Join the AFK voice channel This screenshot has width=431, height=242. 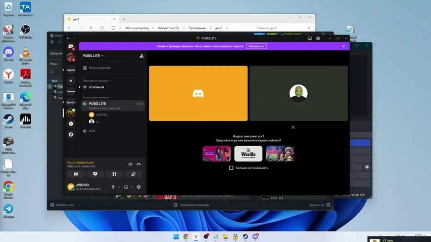tap(113, 131)
